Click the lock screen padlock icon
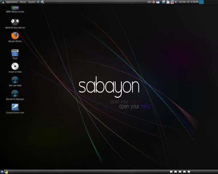The image size is (218, 174). 6,172
